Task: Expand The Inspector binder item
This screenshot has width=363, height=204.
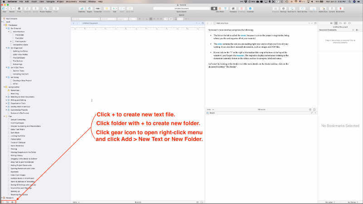Action: 11,41
